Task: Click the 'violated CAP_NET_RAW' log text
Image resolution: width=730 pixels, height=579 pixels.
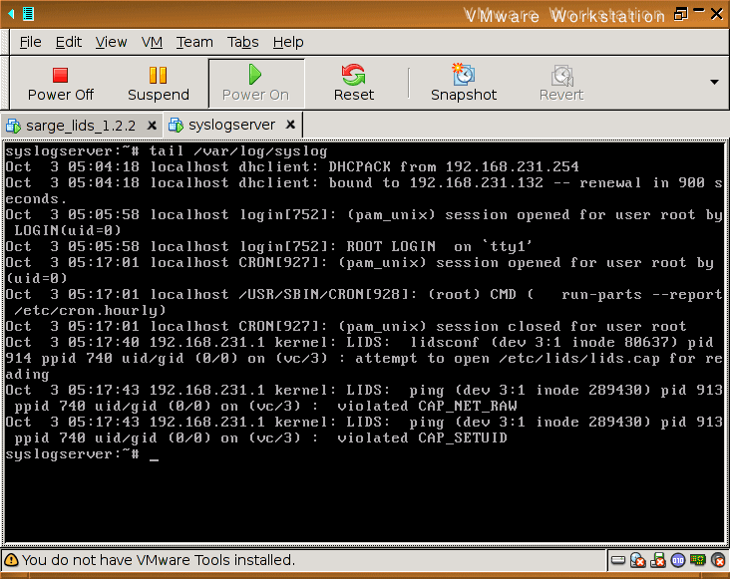Action: (427, 406)
